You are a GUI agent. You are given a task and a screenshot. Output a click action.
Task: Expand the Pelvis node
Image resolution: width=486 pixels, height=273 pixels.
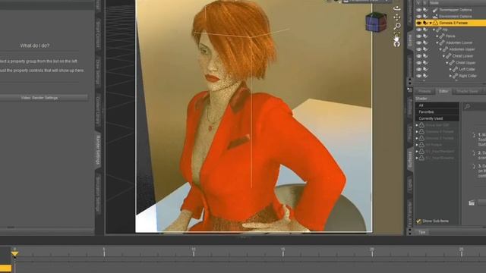[437, 36]
